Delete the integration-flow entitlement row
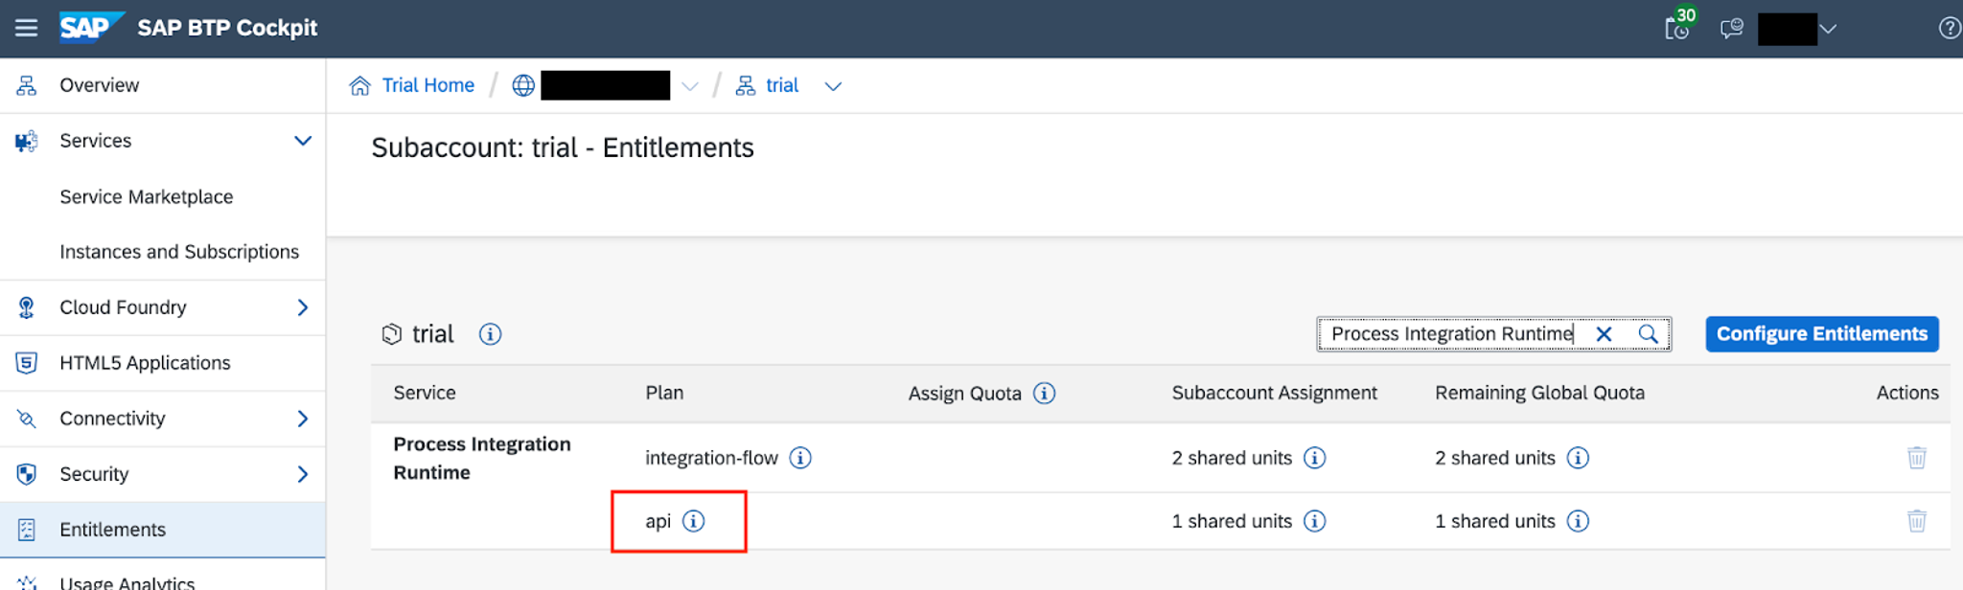The image size is (1963, 590). coord(1916,458)
